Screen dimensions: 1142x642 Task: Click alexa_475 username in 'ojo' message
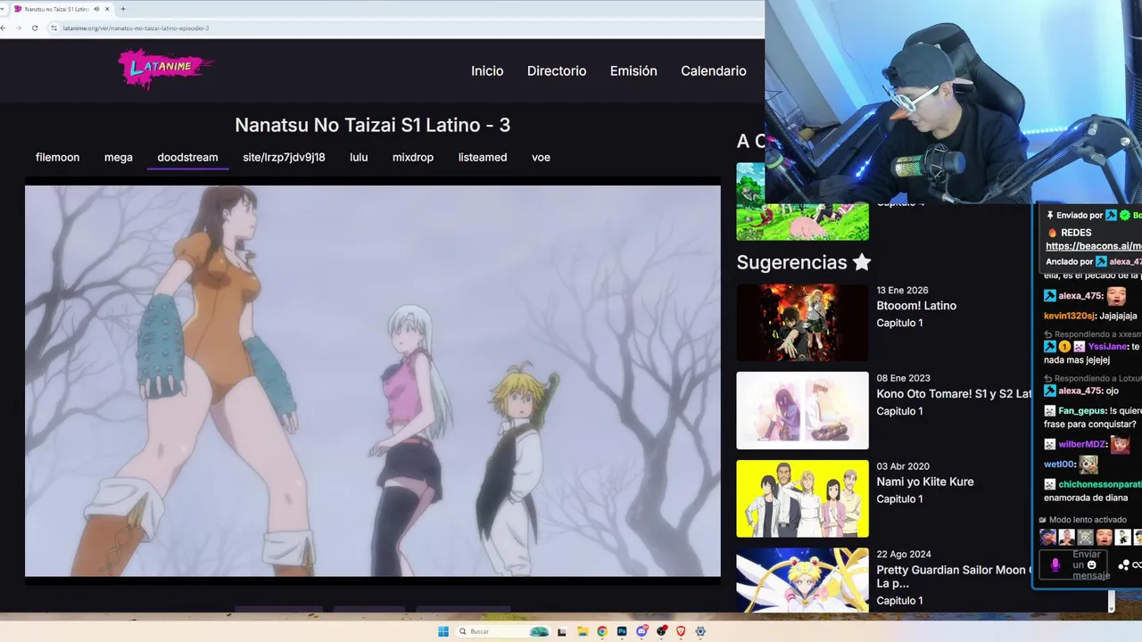point(1080,391)
